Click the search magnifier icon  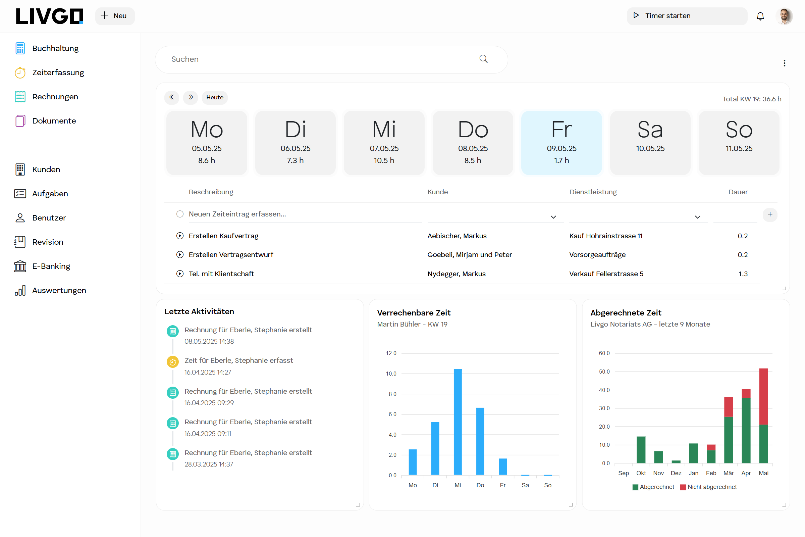pos(483,59)
